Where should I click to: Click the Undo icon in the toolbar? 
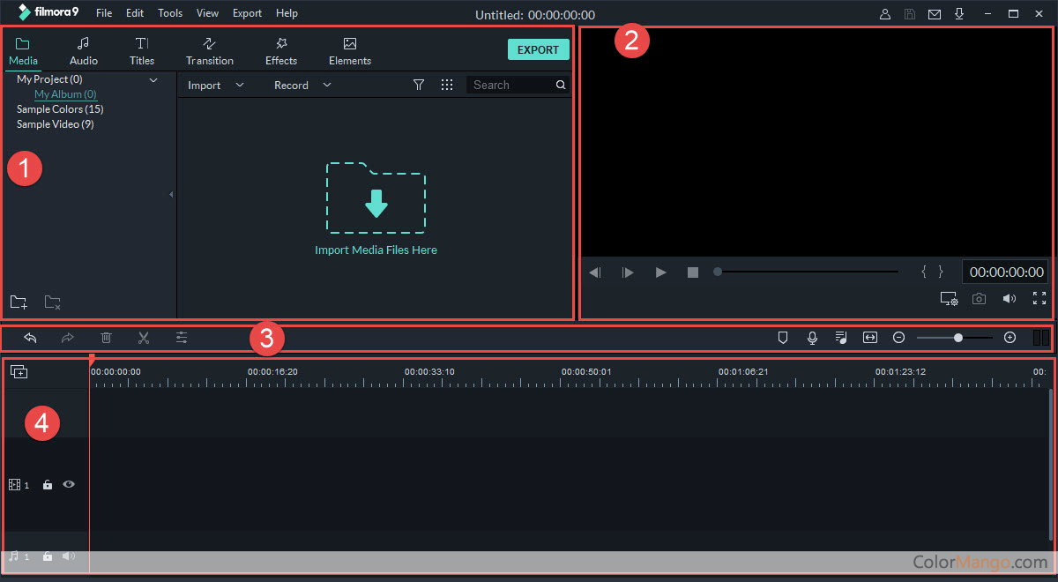[x=30, y=338]
